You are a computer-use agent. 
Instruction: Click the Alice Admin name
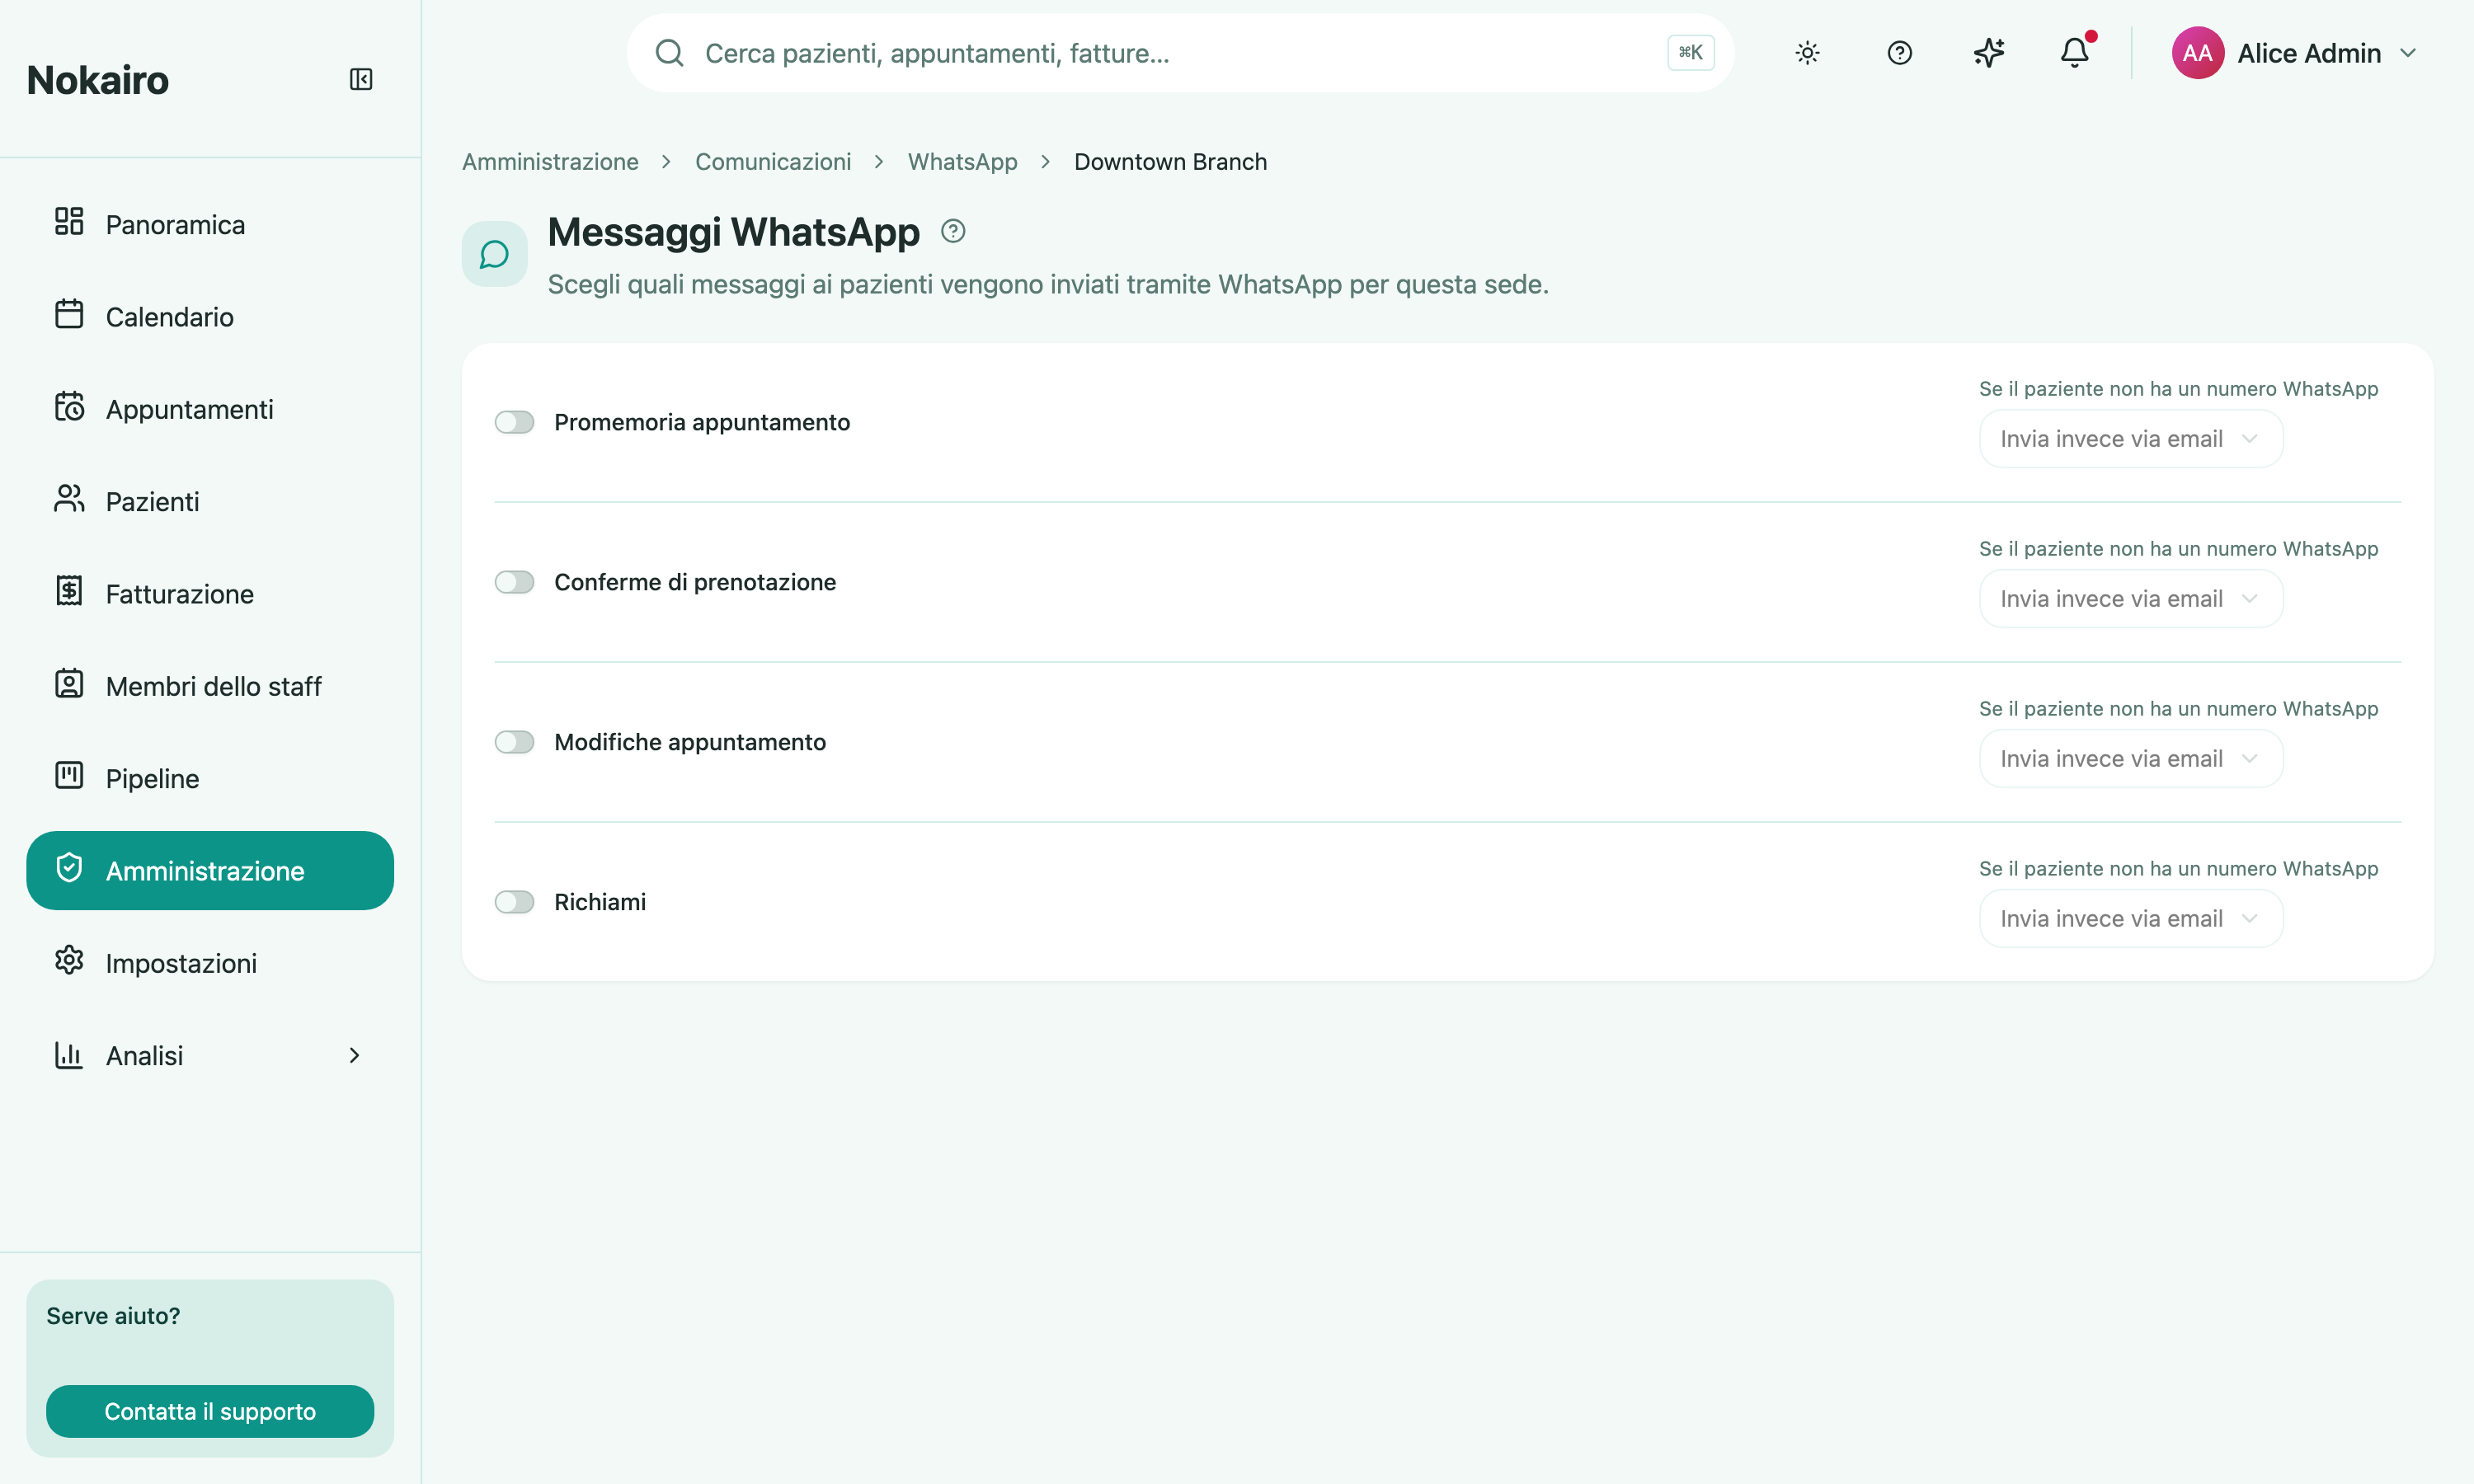2309,53
